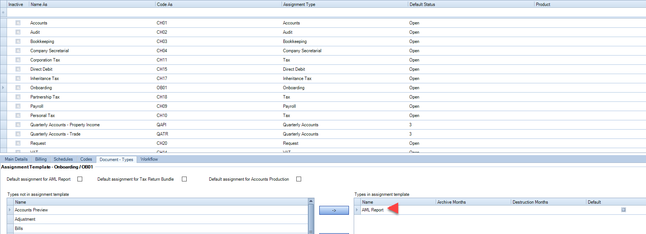The height and width of the screenshot is (234, 646).
Task: Select the Company Secretarial name cell
Action: pos(92,51)
